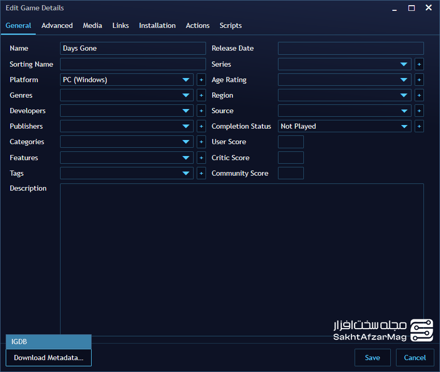Switch to the General tab
The width and height of the screenshot is (440, 372).
point(18,25)
